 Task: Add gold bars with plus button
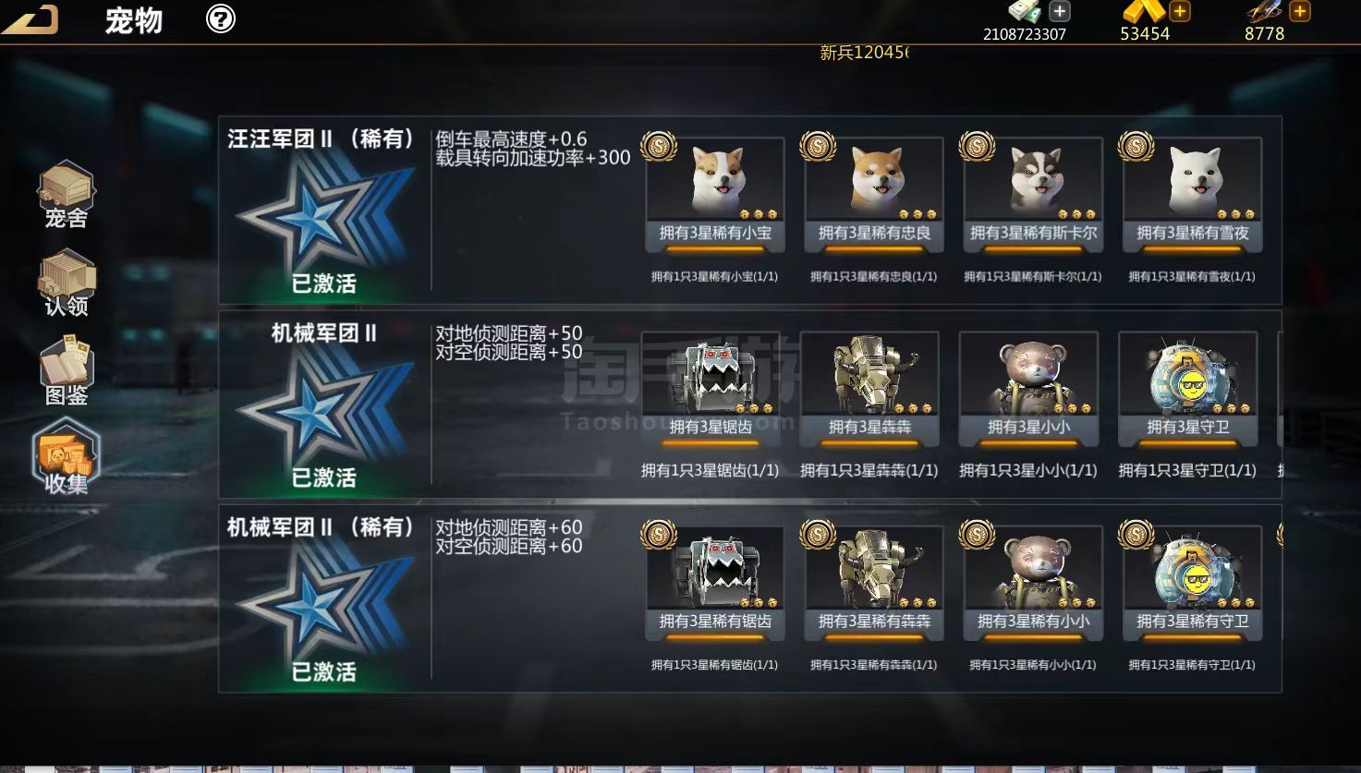1180,11
